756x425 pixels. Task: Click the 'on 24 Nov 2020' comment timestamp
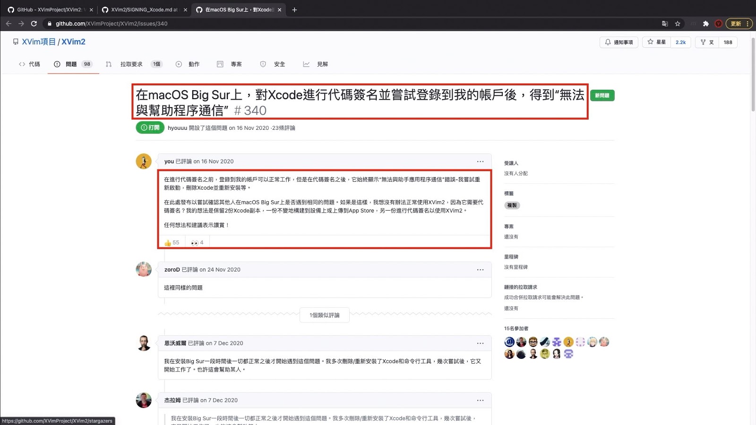click(220, 270)
